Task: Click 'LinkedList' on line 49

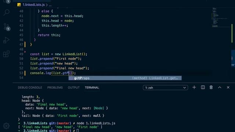Action: 72,54
